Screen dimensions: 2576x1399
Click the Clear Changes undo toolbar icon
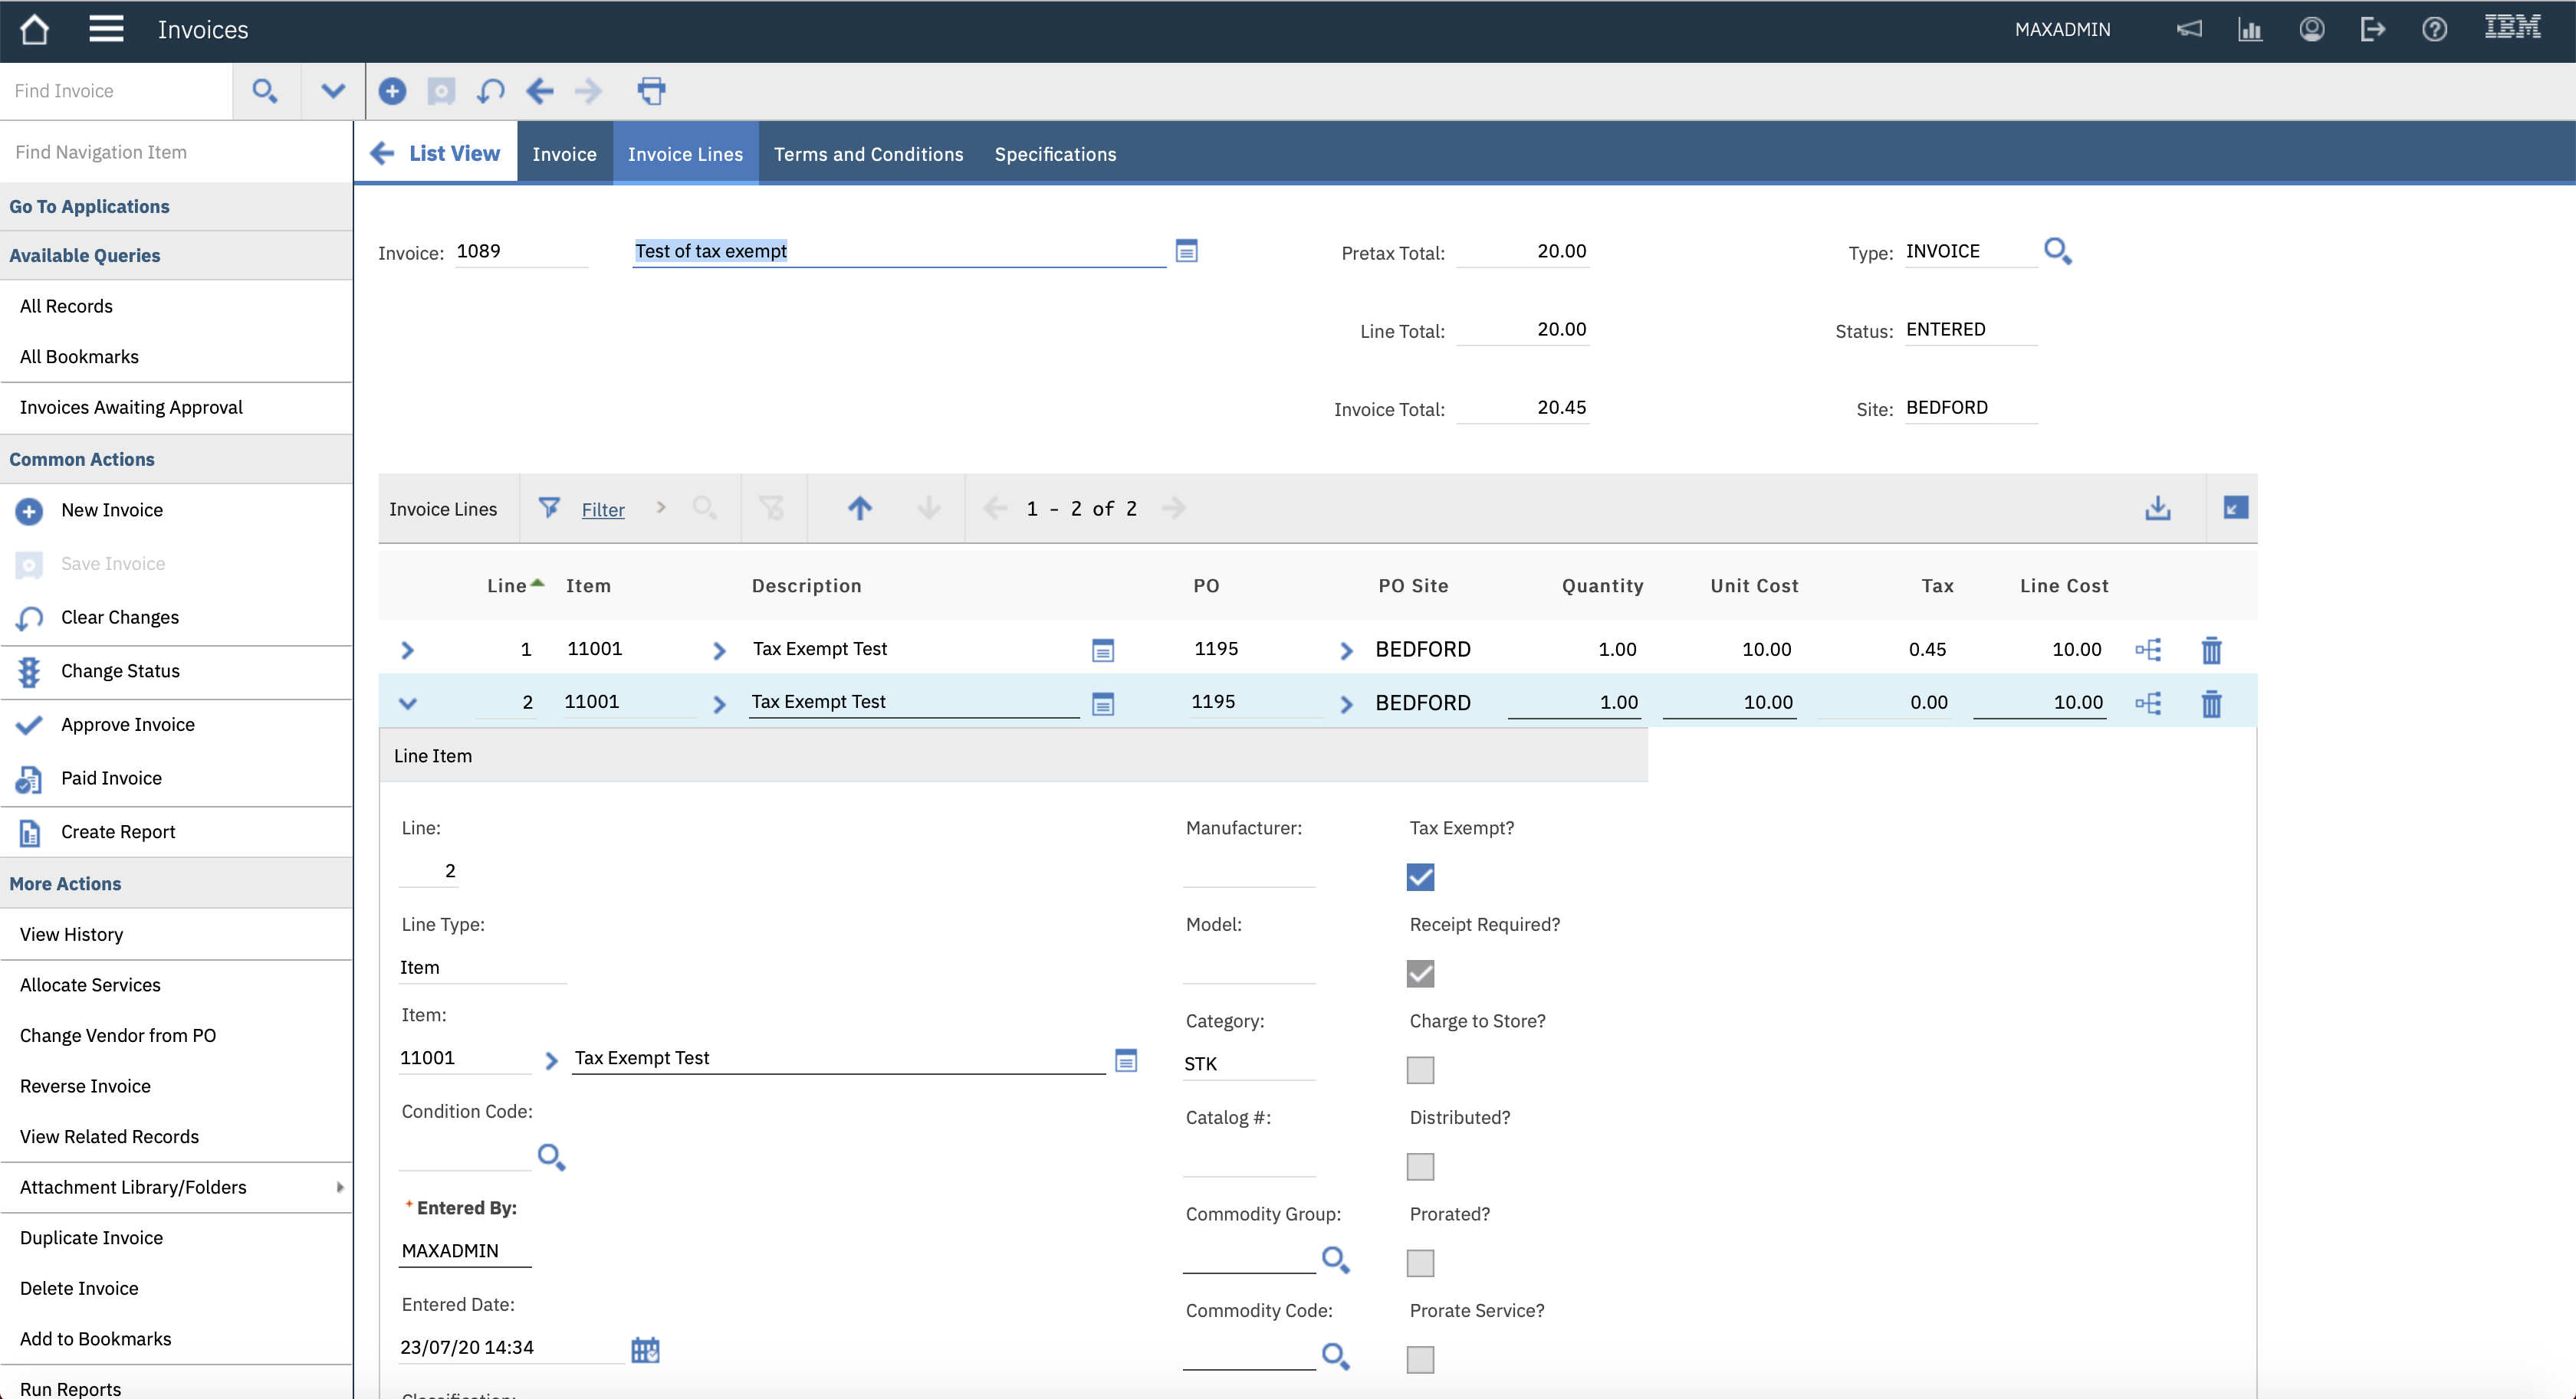click(x=490, y=91)
